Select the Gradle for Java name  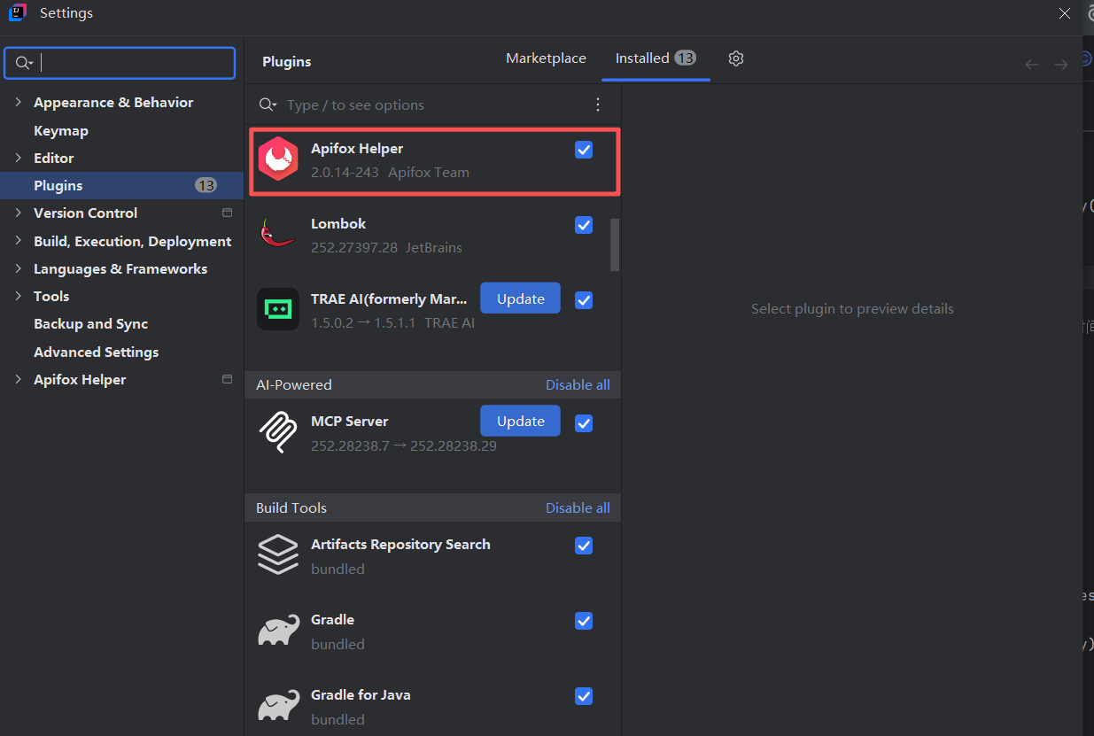(x=361, y=694)
